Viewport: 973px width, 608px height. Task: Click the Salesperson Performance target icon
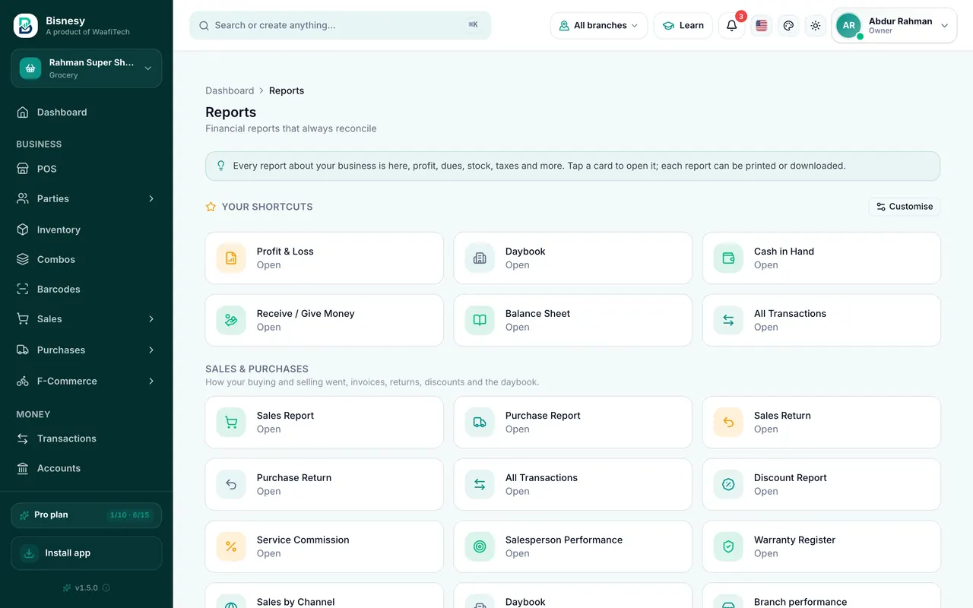[480, 547]
